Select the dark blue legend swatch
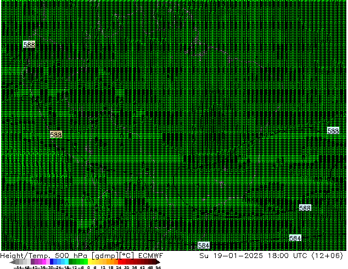 52,262
